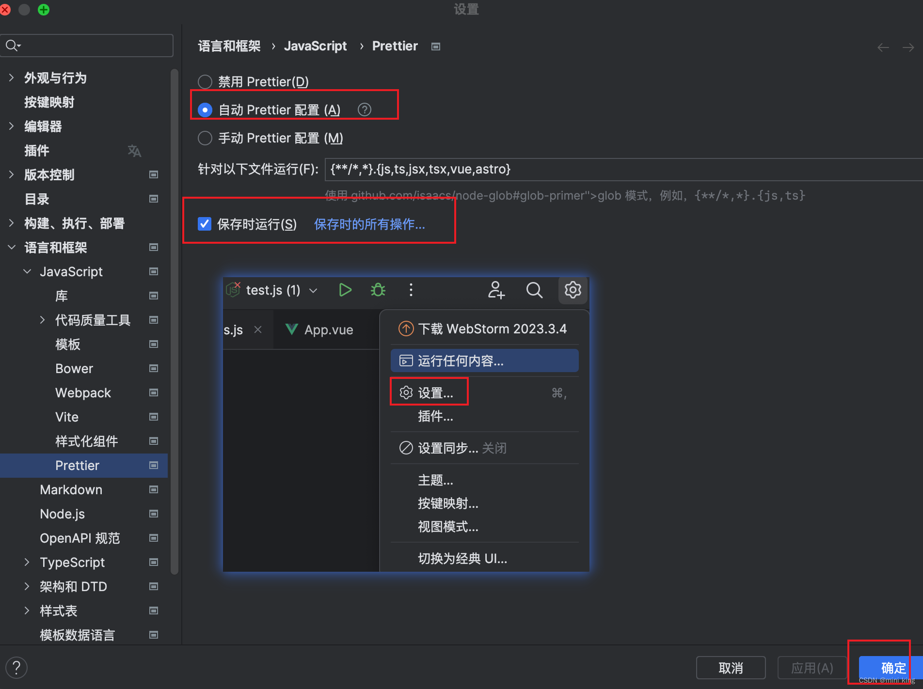This screenshot has height=689, width=923.
Task: Click the 取消 button
Action: pos(731,668)
